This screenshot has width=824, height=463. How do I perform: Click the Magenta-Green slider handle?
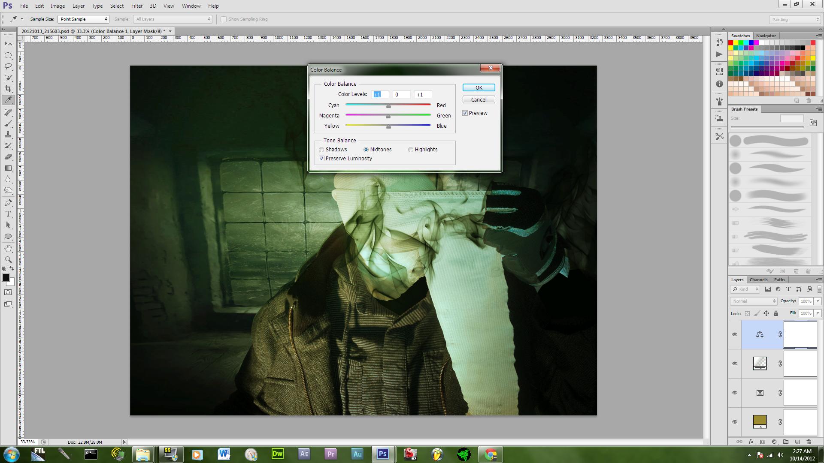point(388,116)
